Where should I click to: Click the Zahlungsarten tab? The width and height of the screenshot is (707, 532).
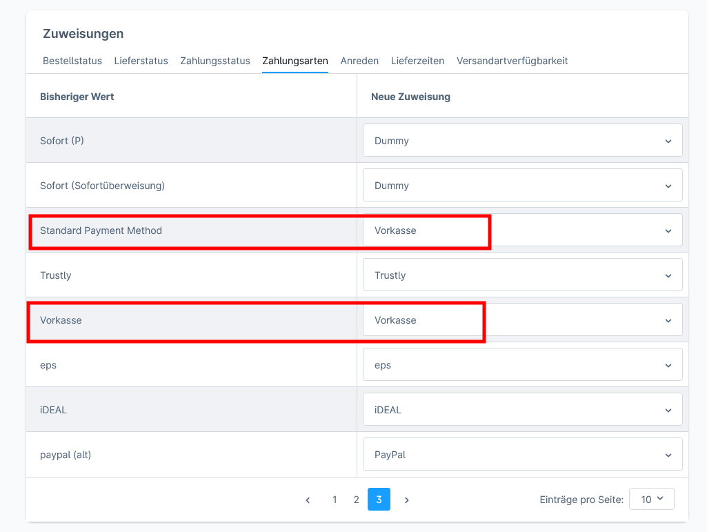pyautogui.click(x=295, y=61)
